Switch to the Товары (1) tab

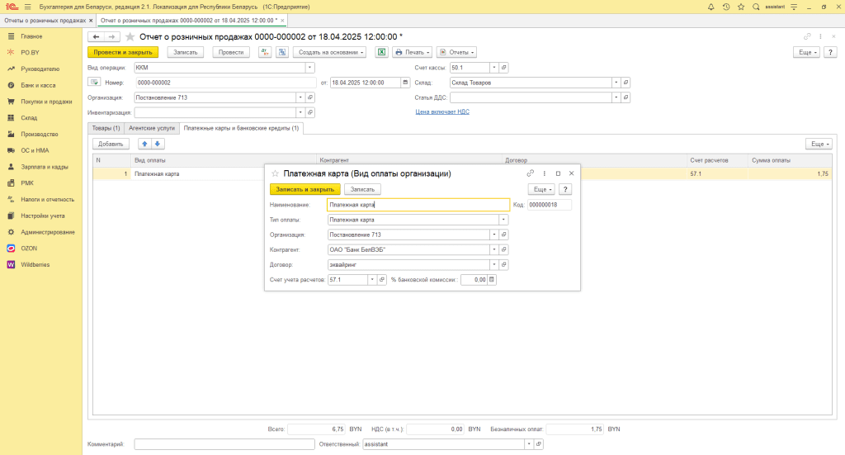coord(106,128)
